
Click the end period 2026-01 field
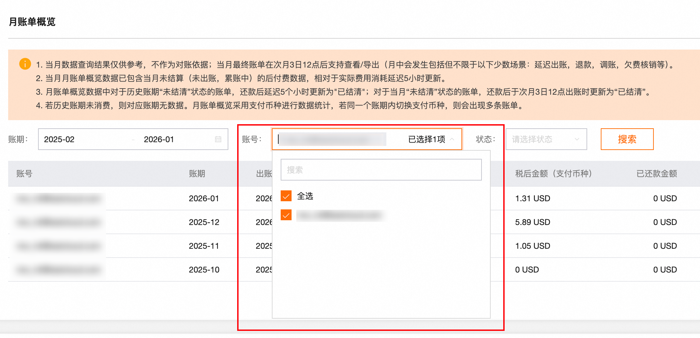click(x=159, y=139)
